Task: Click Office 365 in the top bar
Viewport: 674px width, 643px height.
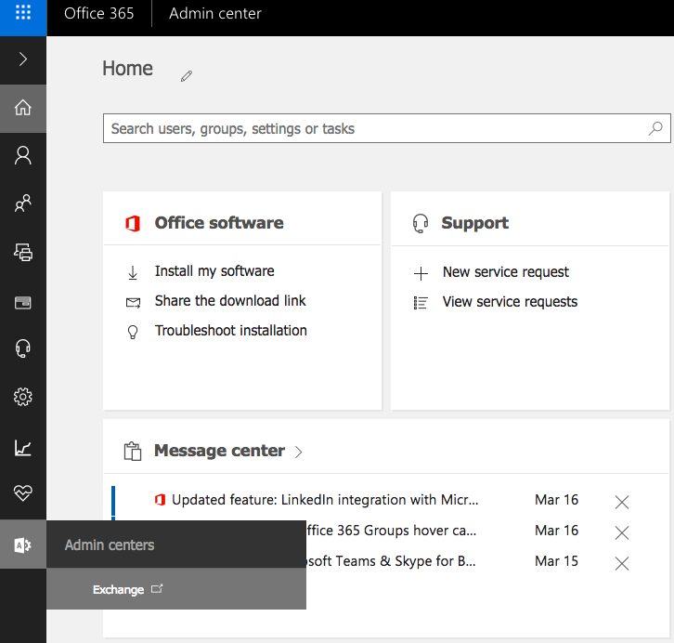Action: (98, 13)
